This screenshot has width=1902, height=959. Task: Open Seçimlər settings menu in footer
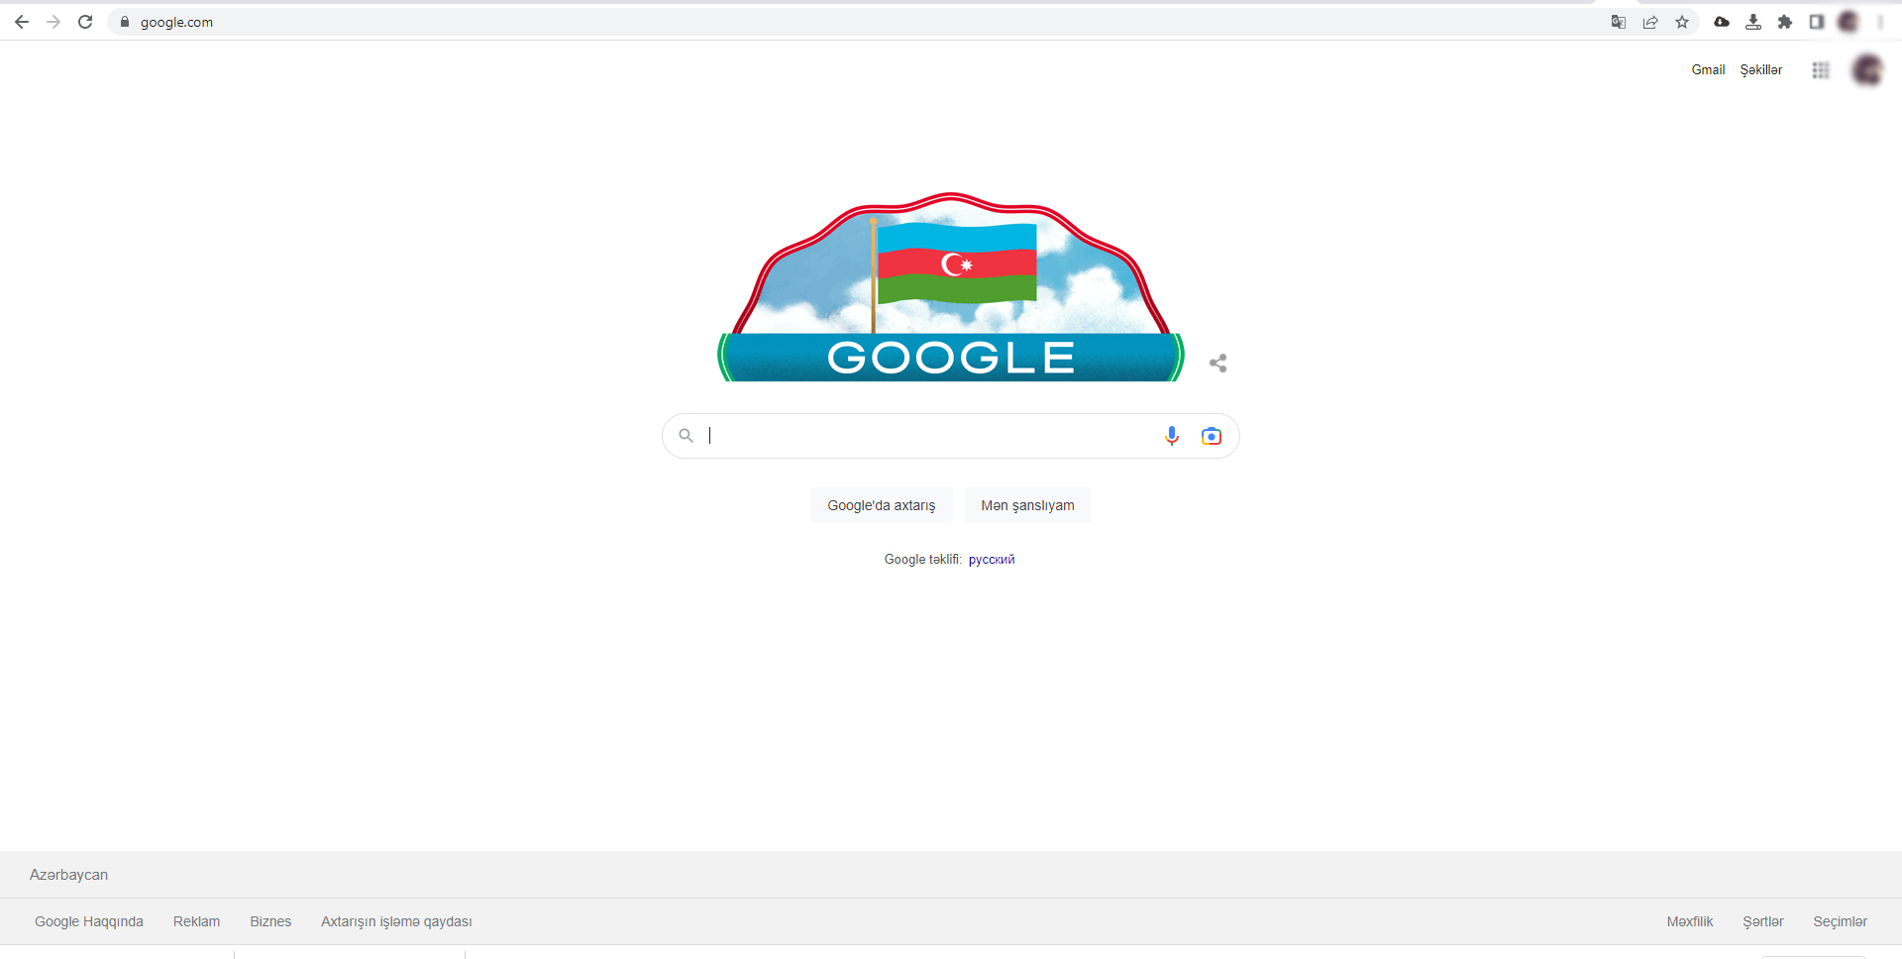(x=1840, y=921)
